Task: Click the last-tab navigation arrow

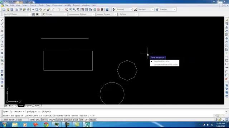Action: tap(15, 106)
